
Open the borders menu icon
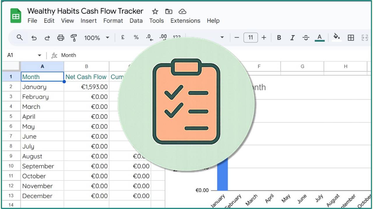pos(351,38)
